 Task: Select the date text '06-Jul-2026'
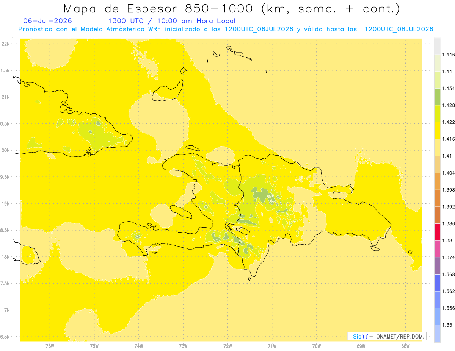tap(47, 21)
